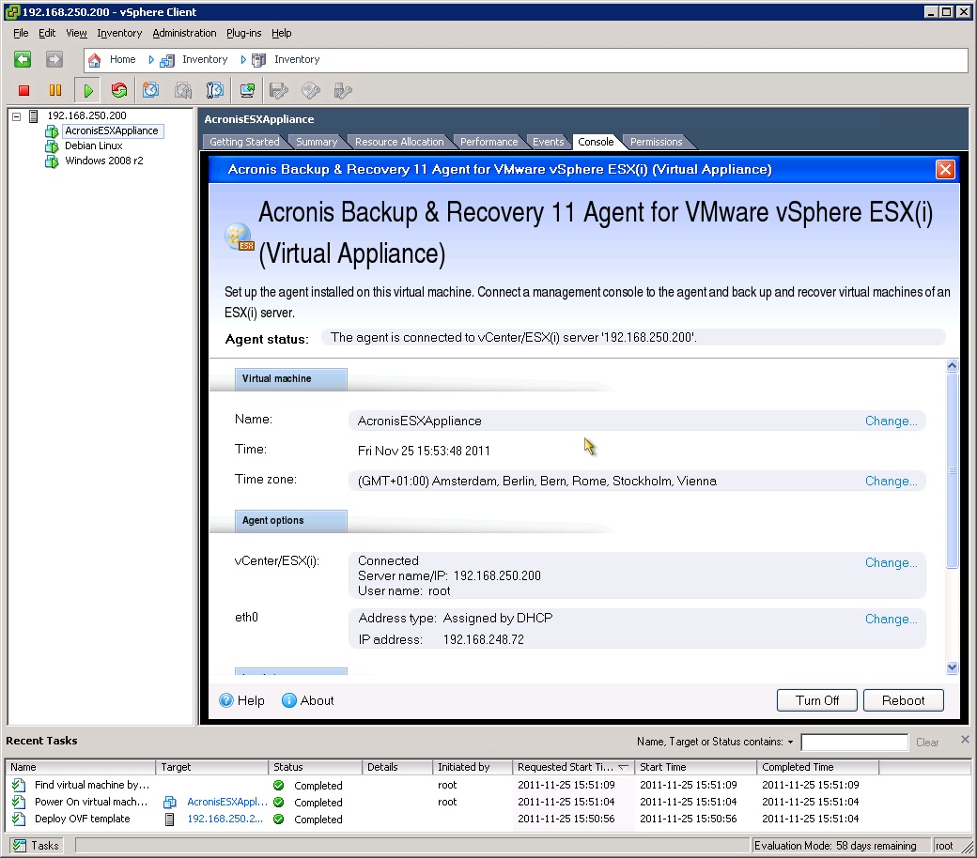Click the gray Forward navigation arrow
This screenshot has height=858, width=977.
pos(54,59)
